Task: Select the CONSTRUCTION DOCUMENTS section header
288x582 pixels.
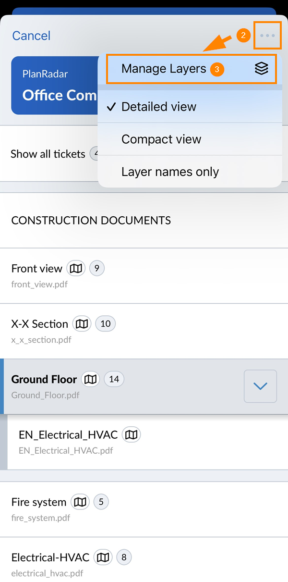Action: coord(91,220)
